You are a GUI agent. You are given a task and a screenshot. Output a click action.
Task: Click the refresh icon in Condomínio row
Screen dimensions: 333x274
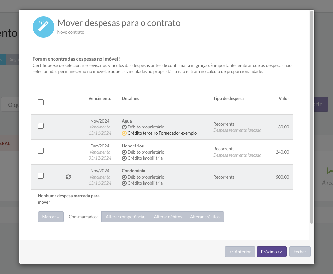pyautogui.click(x=68, y=177)
